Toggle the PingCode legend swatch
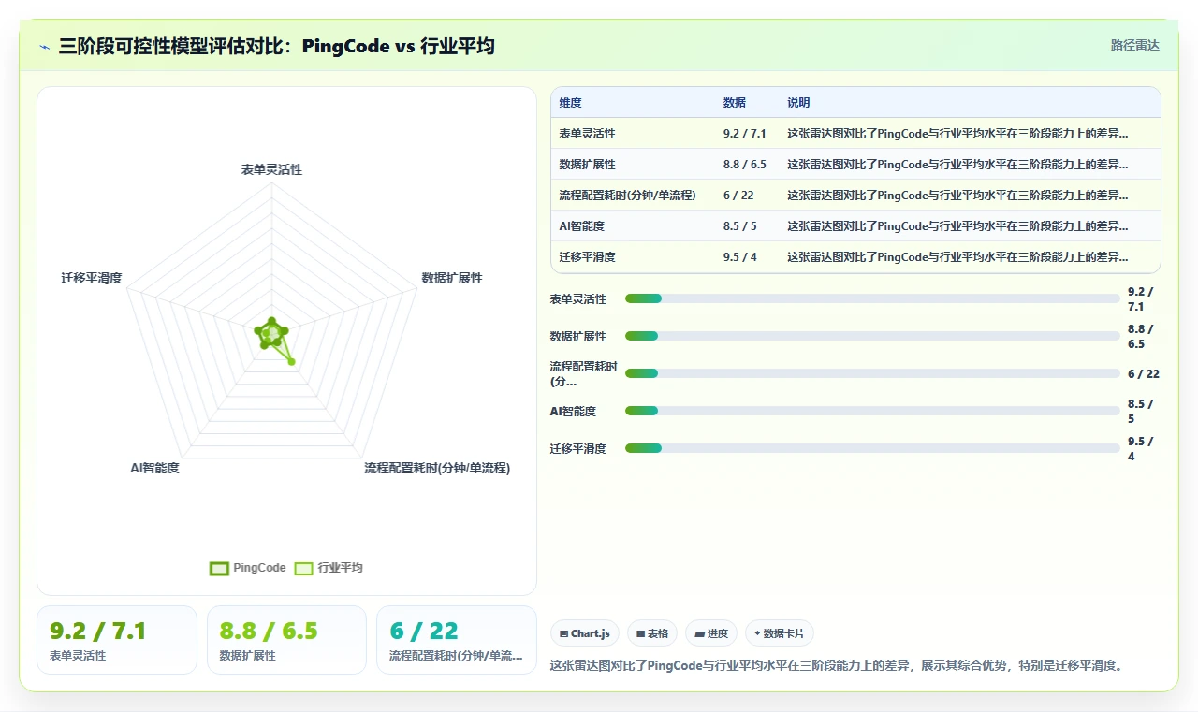This screenshot has height=712, width=1198. pos(219,568)
